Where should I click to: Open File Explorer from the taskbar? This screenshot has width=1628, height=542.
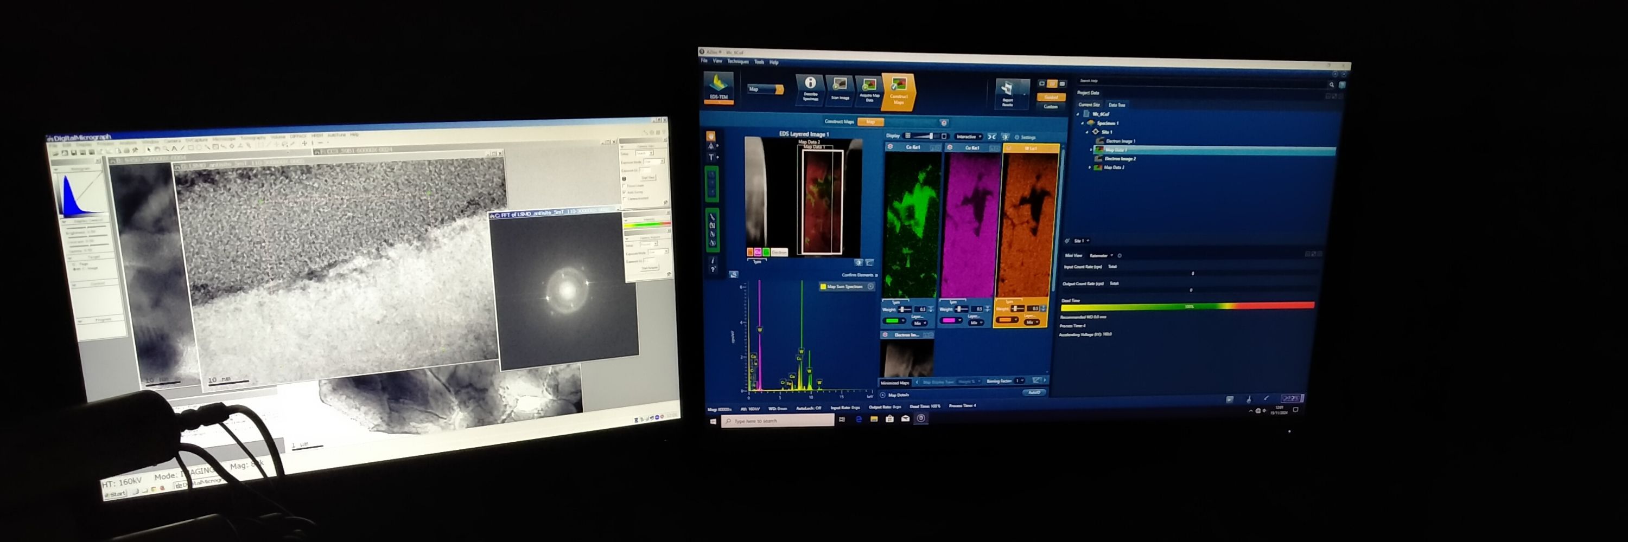874,420
